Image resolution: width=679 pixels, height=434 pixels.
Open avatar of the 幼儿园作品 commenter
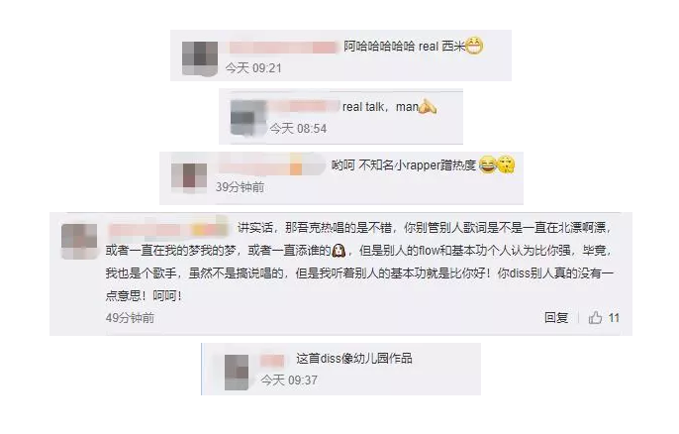pyautogui.click(x=237, y=373)
